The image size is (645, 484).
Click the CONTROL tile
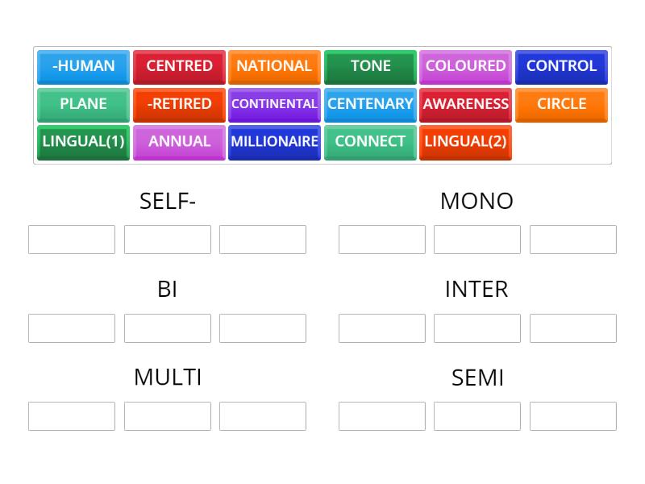(561, 67)
